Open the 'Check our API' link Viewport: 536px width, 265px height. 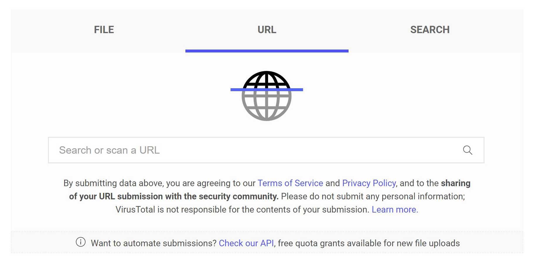click(x=246, y=243)
